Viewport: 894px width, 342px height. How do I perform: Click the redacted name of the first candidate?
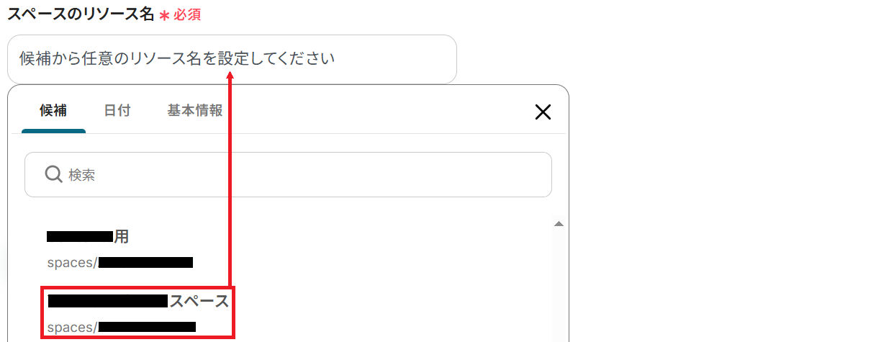pyautogui.click(x=80, y=236)
